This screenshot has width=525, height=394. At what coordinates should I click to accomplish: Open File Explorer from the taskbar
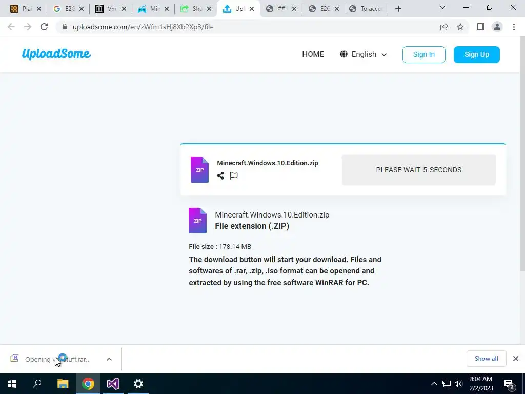63,384
